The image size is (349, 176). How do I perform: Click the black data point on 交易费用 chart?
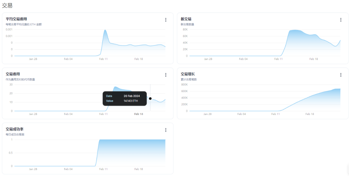click(150, 98)
